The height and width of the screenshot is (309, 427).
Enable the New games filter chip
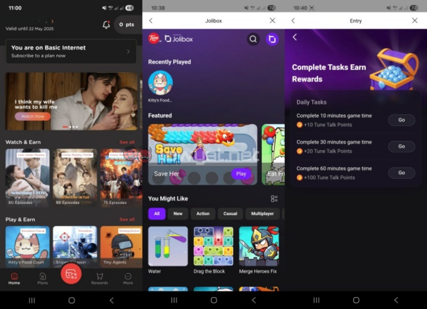178,214
